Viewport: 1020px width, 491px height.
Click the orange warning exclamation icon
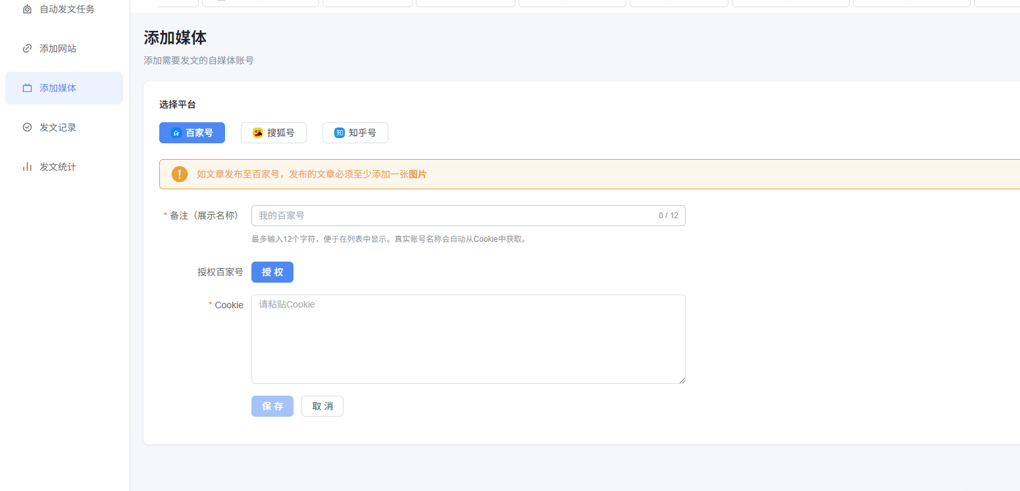coord(180,174)
